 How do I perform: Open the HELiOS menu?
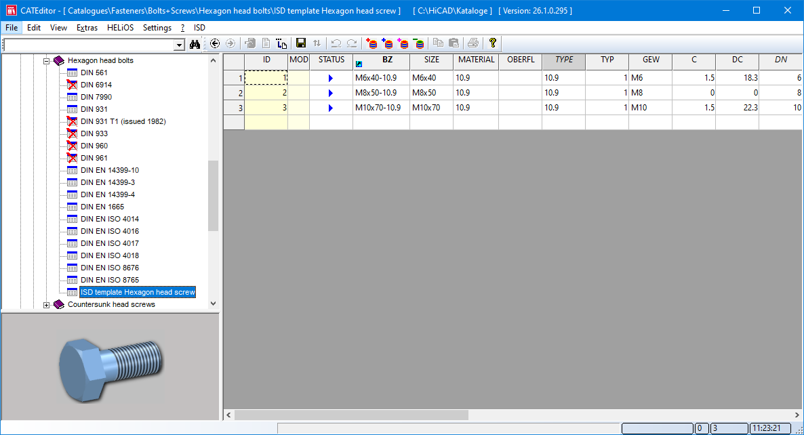(x=121, y=28)
